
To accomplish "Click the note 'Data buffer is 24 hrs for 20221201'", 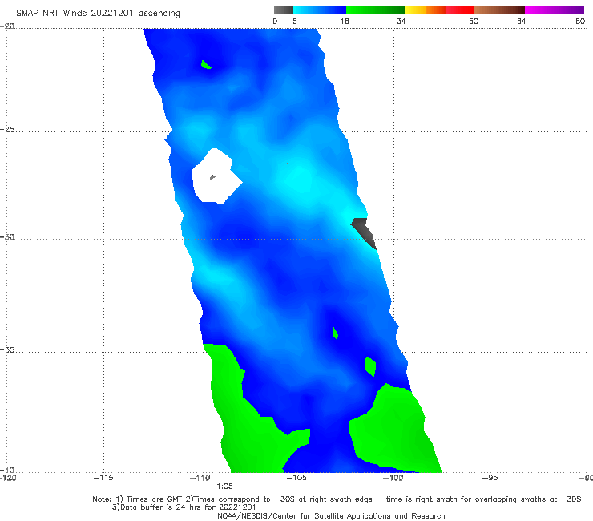I will [x=184, y=507].
